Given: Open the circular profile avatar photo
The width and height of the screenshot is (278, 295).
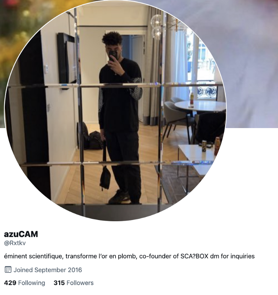Looking at the screenshot, I should coord(115,111).
